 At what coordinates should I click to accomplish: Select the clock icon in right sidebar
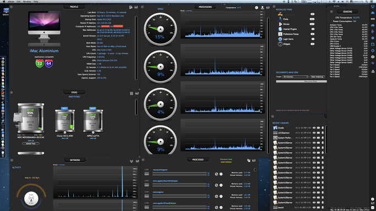373,51
